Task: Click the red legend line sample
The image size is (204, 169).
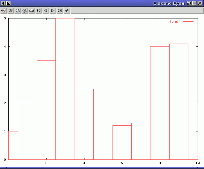Action: click(188, 21)
